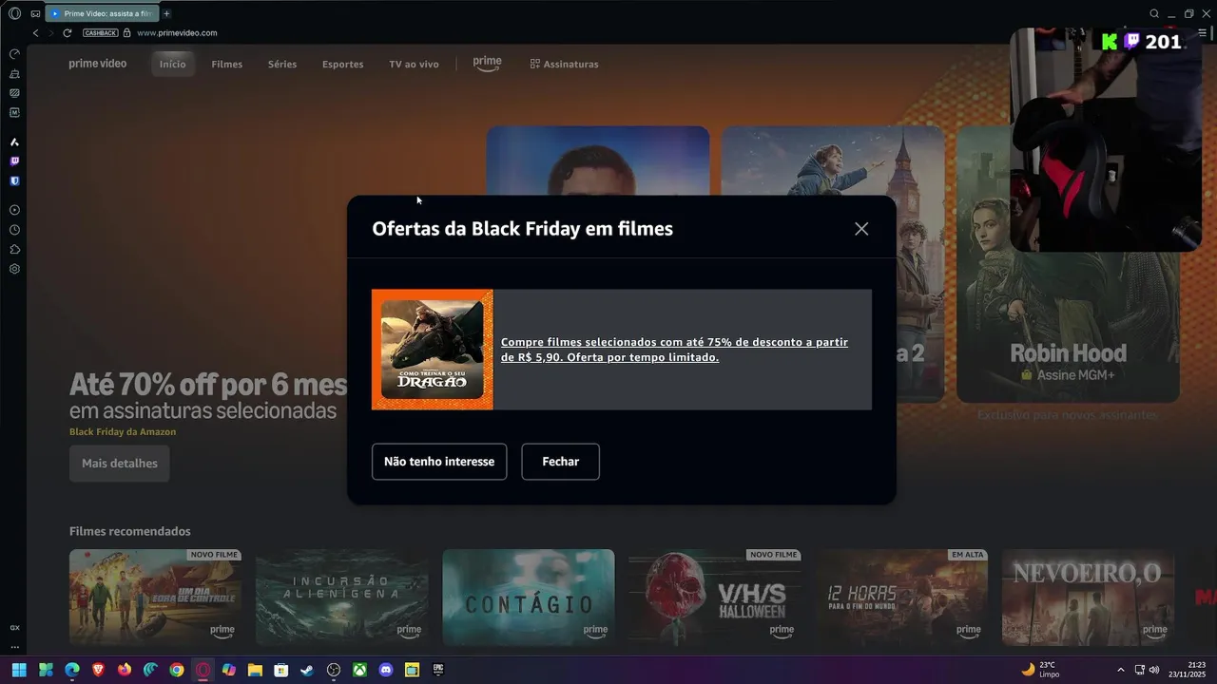Open History clock icon in sidebar
This screenshot has width=1217, height=684.
pyautogui.click(x=14, y=230)
